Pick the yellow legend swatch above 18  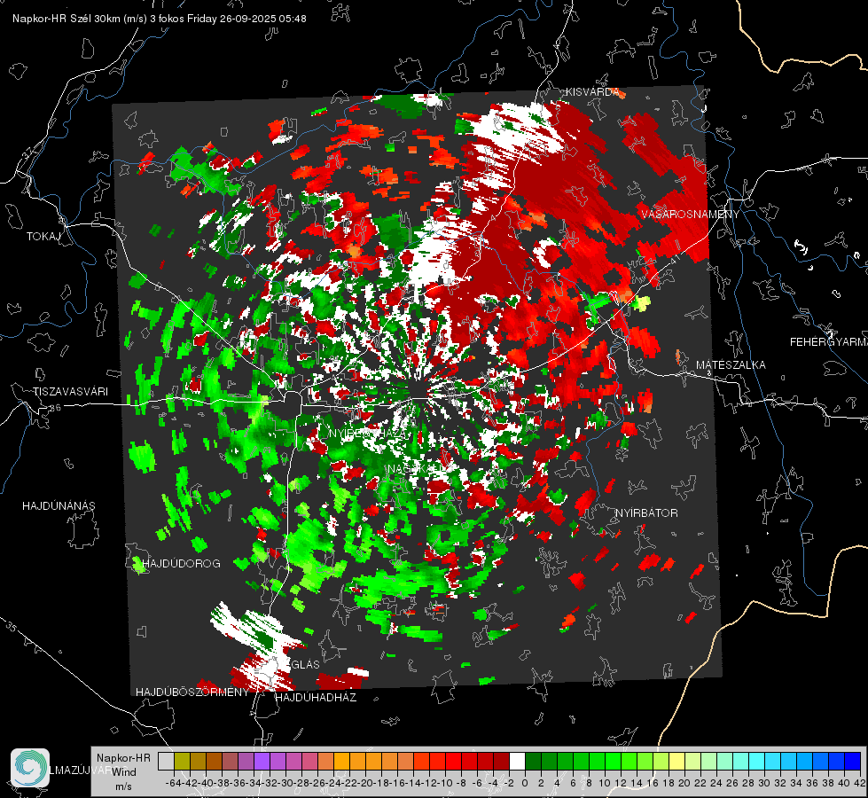[676, 761]
